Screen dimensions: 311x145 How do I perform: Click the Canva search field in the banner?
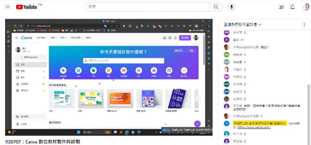pos(124,61)
